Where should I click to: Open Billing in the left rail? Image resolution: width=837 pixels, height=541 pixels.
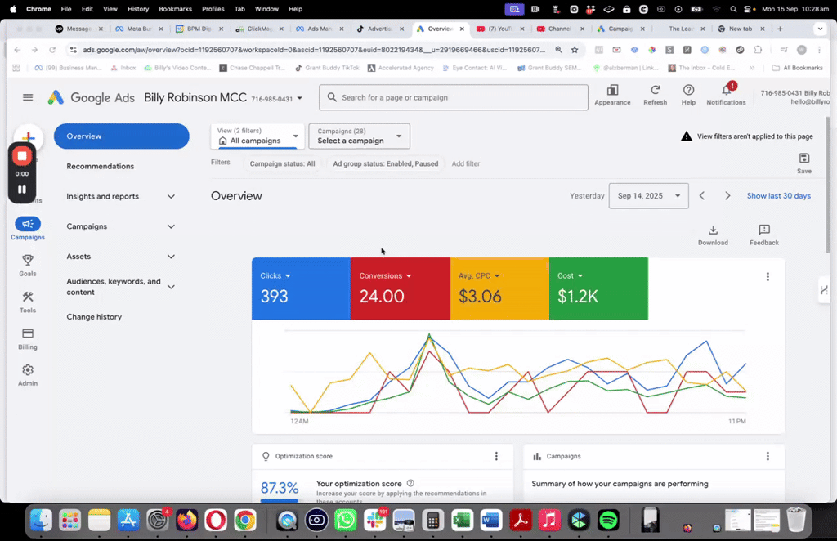click(x=28, y=339)
